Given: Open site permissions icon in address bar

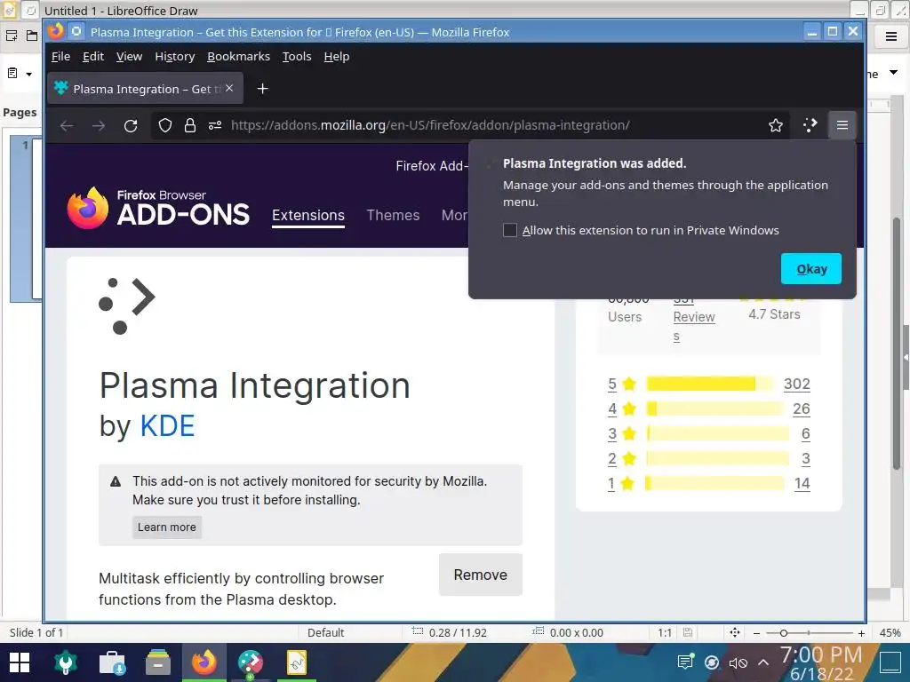Looking at the screenshot, I should (215, 125).
